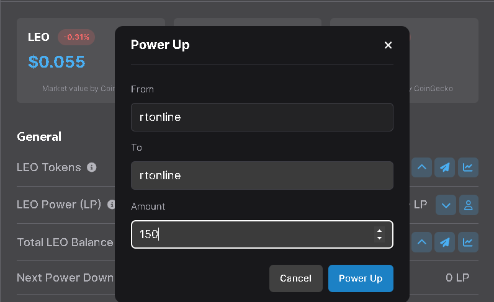The height and width of the screenshot is (302, 494).
Task: Open the LEO Tokens info icon
Action: pyautogui.click(x=92, y=167)
